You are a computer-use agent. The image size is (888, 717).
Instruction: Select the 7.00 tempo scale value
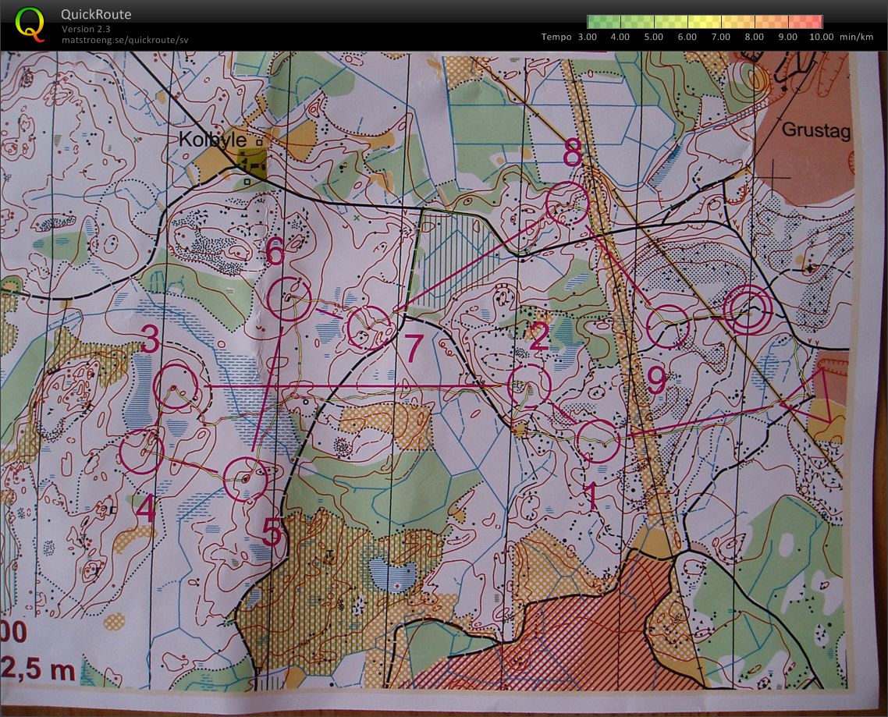coord(720,37)
